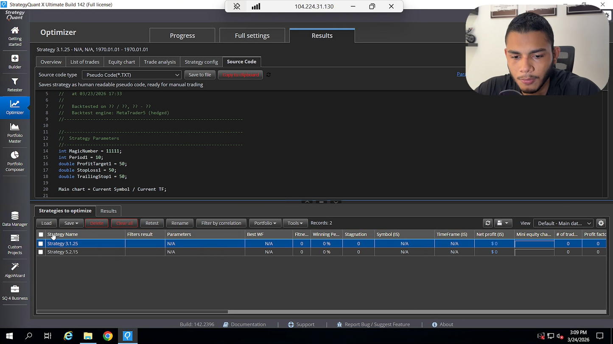This screenshot has height=344, width=613.
Task: Switch to the Full settings tab
Action: click(x=252, y=36)
